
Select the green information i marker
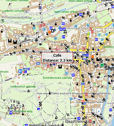(102, 65)
